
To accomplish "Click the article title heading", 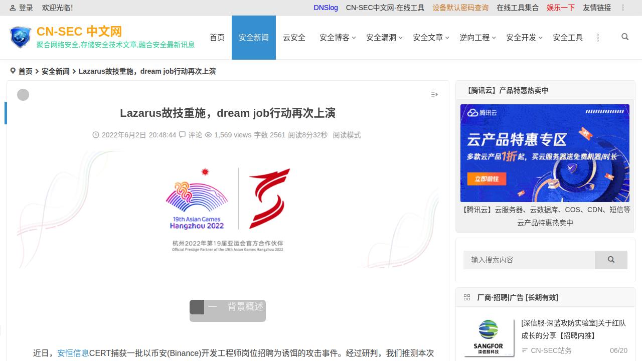I will tap(228, 113).
